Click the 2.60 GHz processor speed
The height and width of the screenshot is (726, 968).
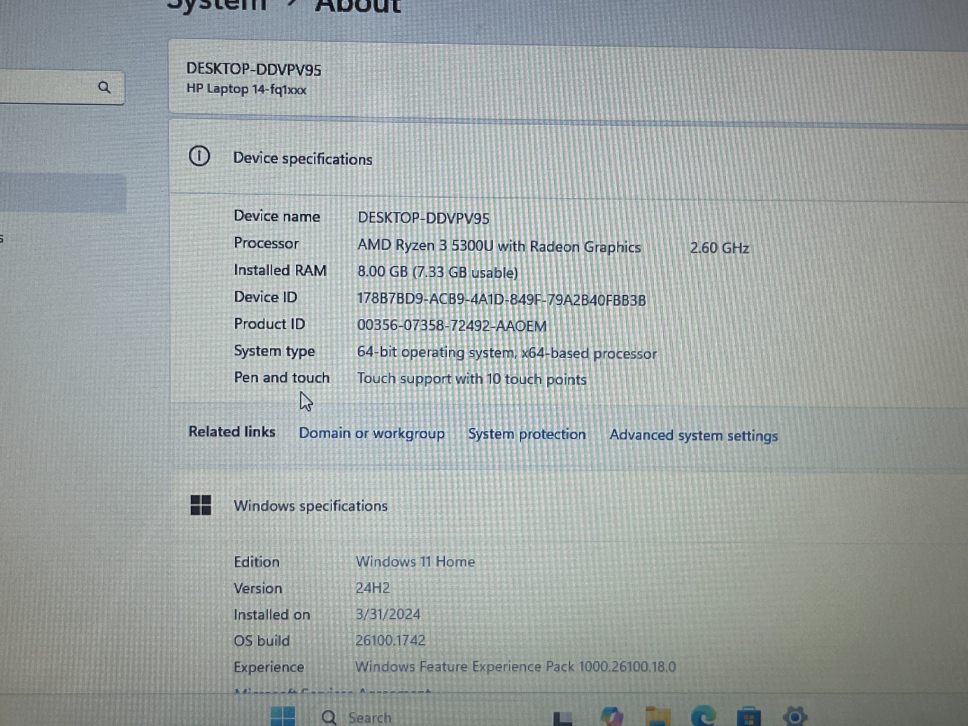click(x=719, y=248)
